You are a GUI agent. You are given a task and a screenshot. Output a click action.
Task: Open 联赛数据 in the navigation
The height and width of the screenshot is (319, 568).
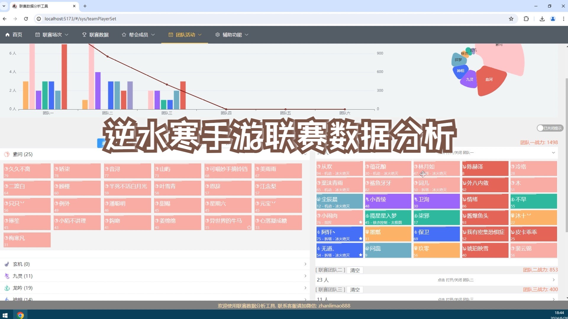tap(95, 35)
